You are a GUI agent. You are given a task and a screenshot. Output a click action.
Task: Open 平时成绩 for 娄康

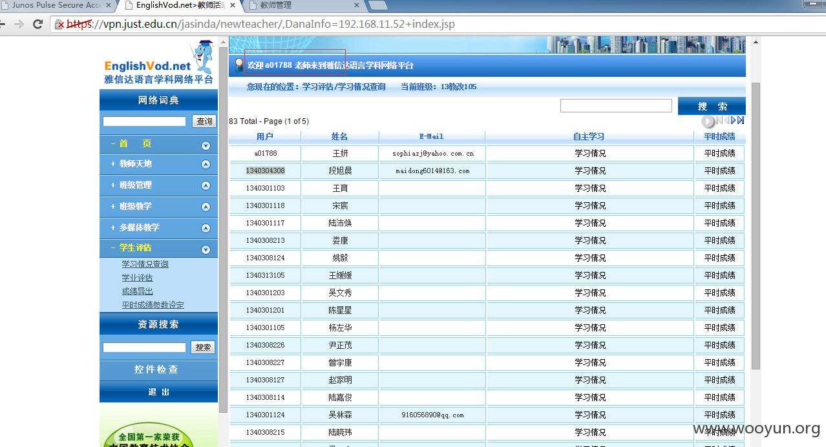[x=720, y=241]
